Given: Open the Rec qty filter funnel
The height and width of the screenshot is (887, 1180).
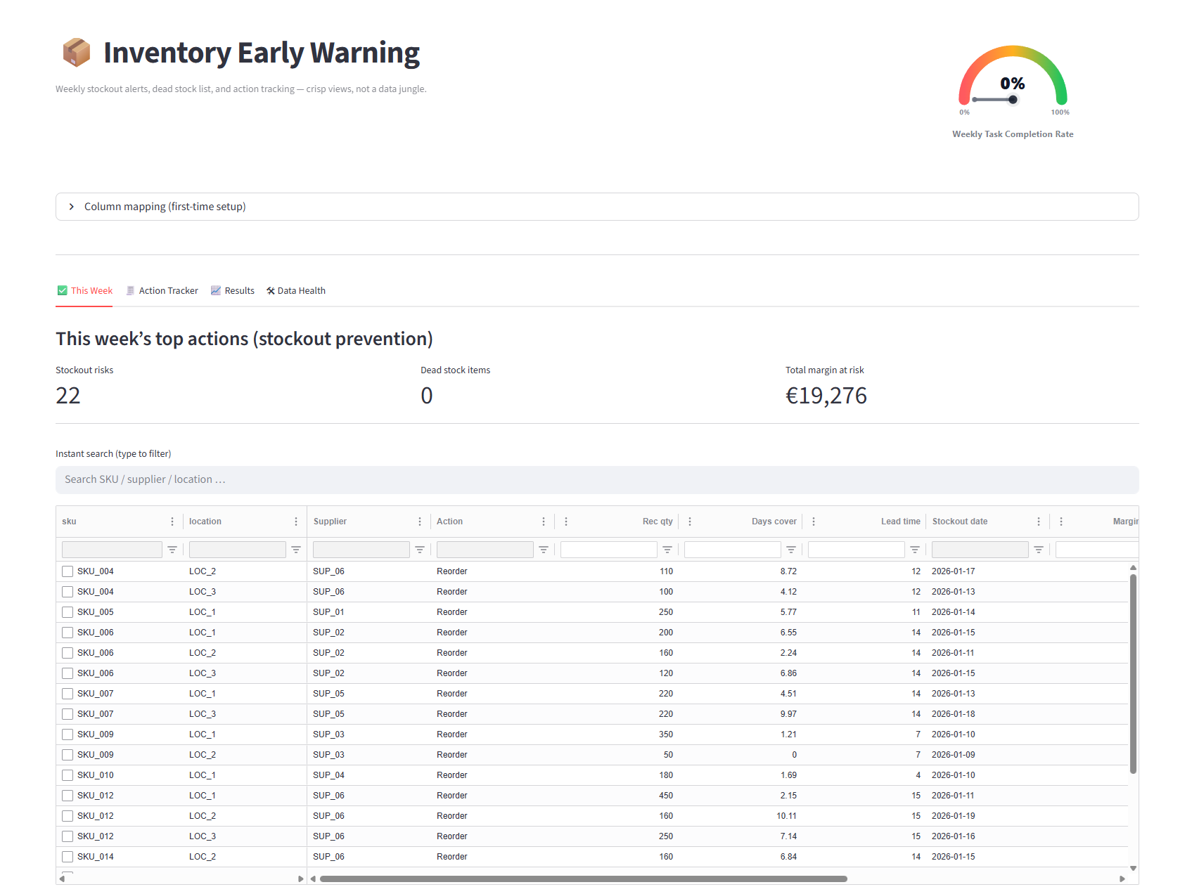Looking at the screenshot, I should coord(667,549).
